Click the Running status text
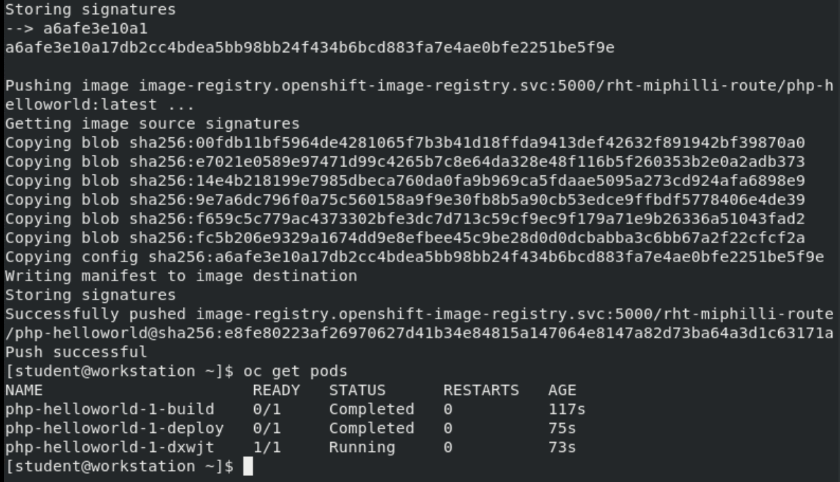Screen dimensions: 840x482 pos(362,447)
